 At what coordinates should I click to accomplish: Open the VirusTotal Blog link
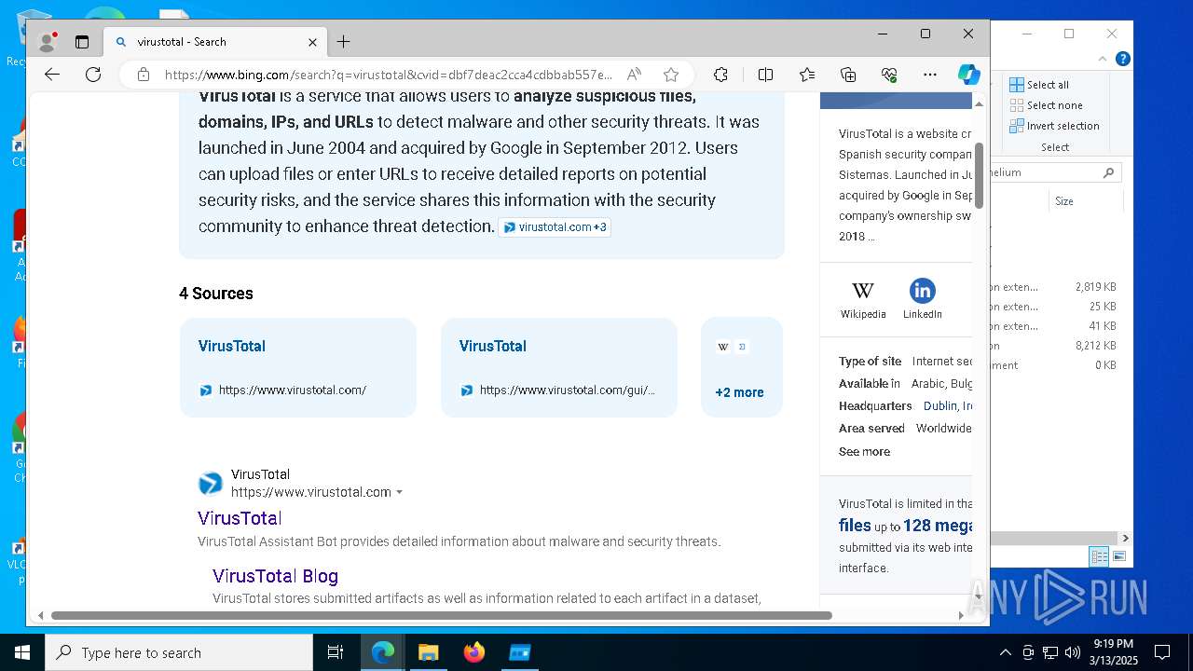point(275,576)
